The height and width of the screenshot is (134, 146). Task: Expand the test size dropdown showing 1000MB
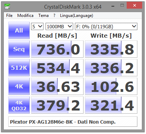pyautogui.click(x=59, y=27)
